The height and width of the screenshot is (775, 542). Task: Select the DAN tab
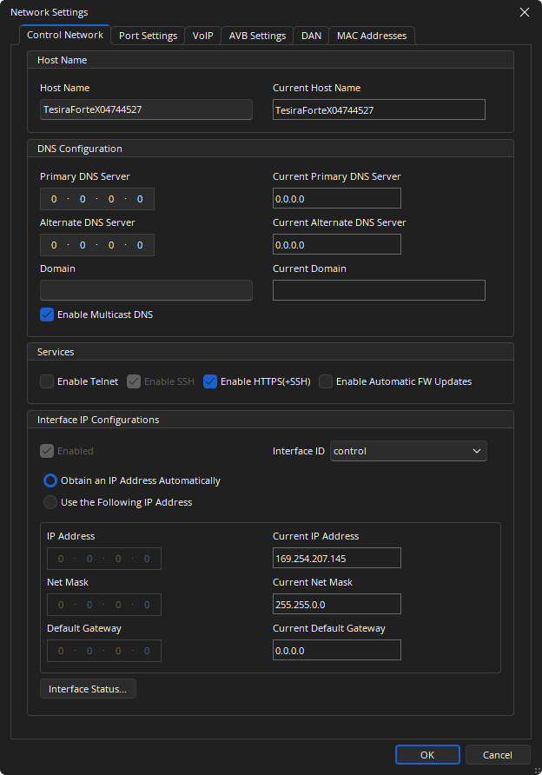pyautogui.click(x=311, y=36)
